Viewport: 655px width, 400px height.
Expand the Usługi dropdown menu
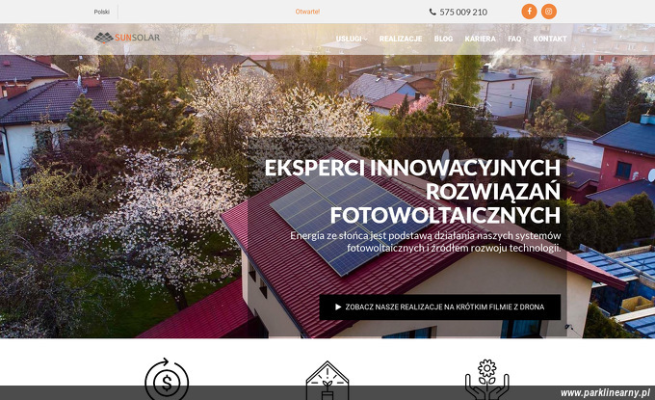pos(352,39)
